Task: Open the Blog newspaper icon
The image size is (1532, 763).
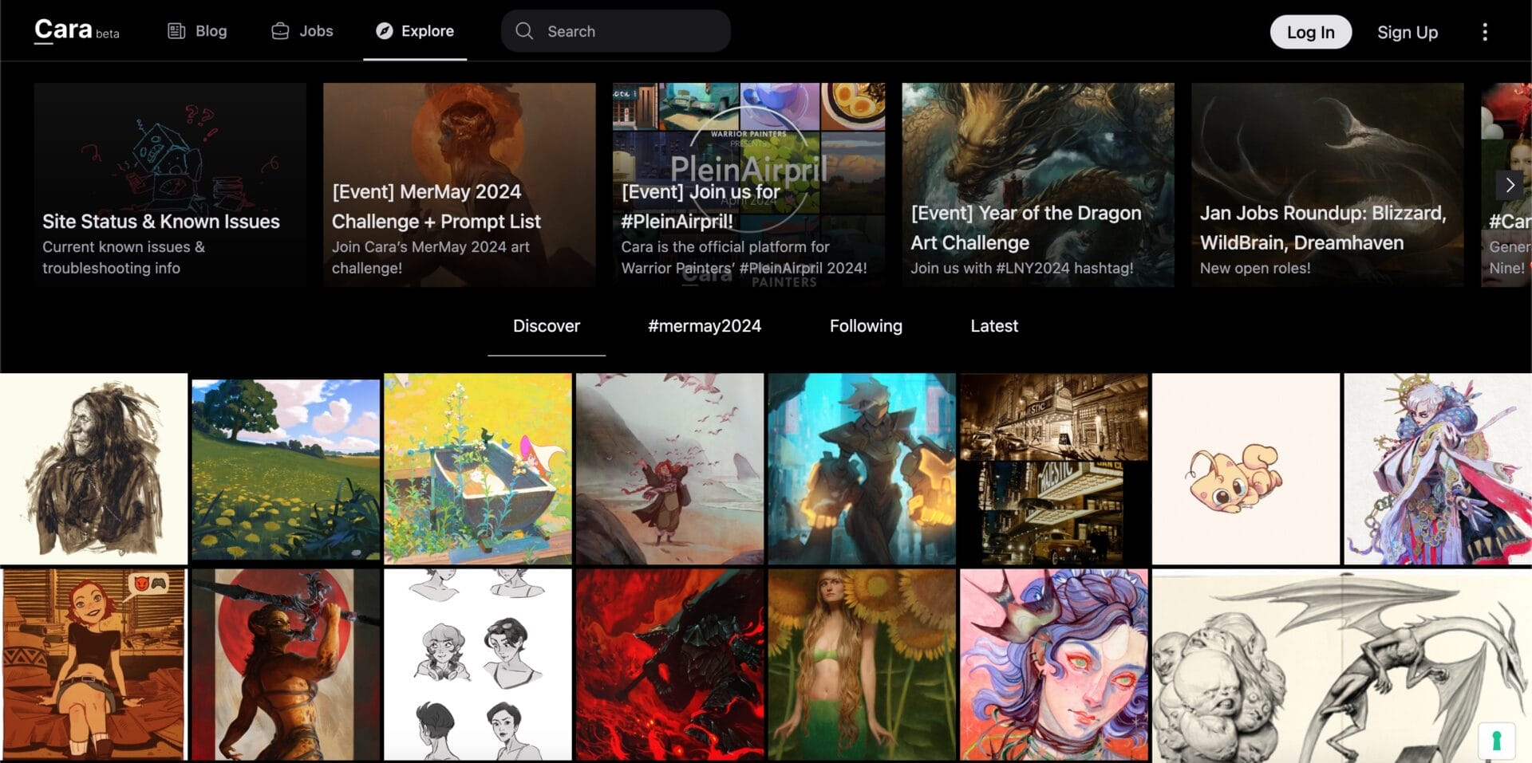Action: [x=176, y=31]
